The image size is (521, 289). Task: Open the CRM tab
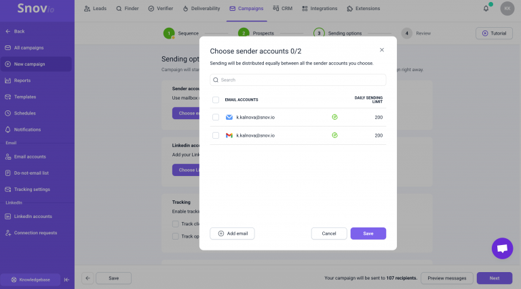283,9
